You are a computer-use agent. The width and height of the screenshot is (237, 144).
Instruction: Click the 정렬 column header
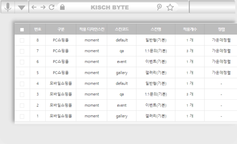coord(221,29)
